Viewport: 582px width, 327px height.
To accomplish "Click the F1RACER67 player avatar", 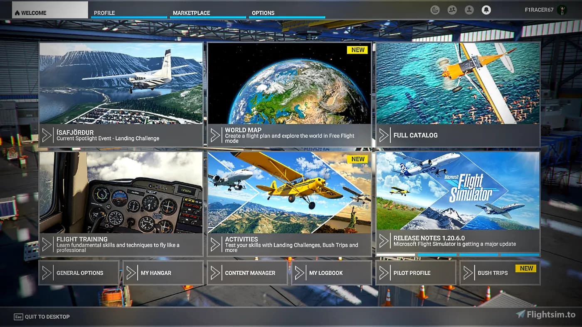I will click(x=562, y=10).
